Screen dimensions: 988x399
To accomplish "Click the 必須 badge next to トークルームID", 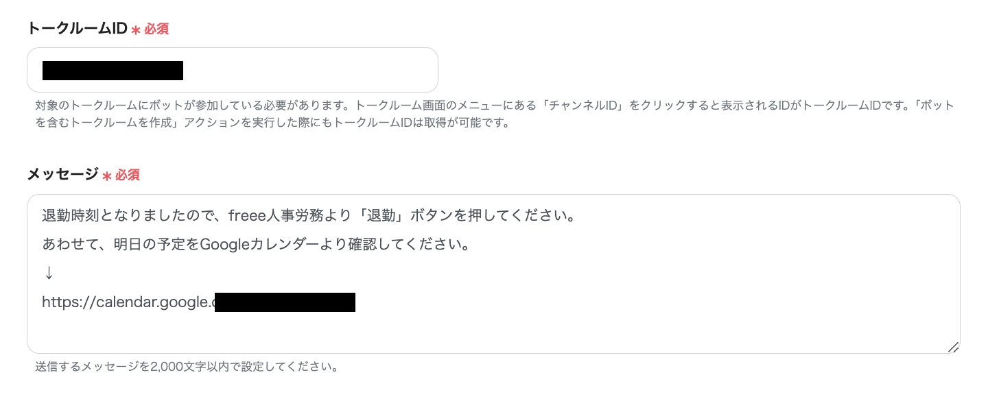I will pos(157,29).
